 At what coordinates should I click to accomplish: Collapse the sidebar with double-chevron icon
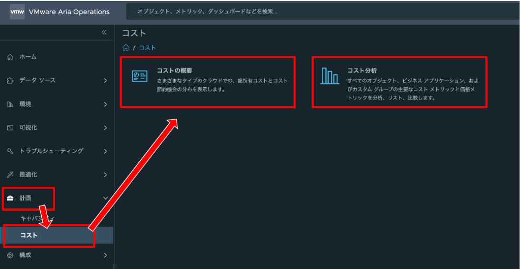tap(104, 32)
